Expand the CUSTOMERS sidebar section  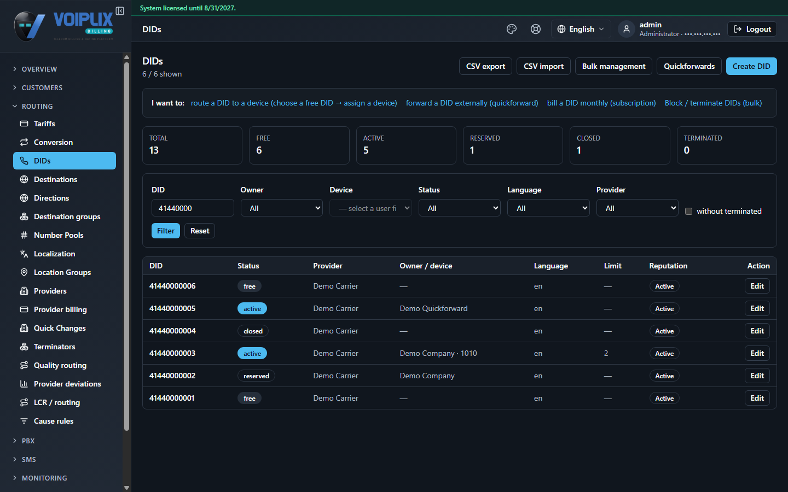pos(65,87)
